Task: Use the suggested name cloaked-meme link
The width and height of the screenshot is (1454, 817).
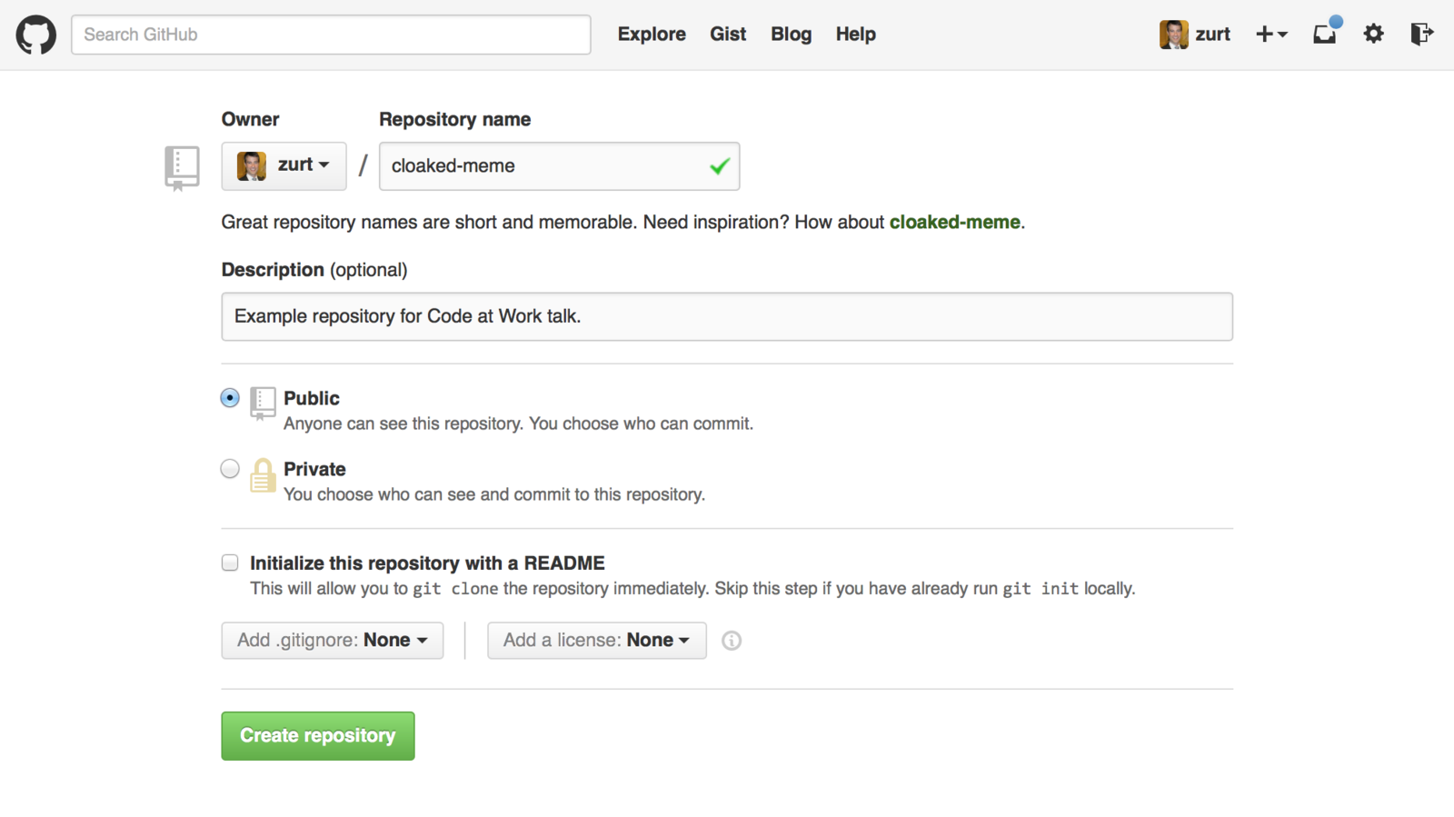Action: 954,222
